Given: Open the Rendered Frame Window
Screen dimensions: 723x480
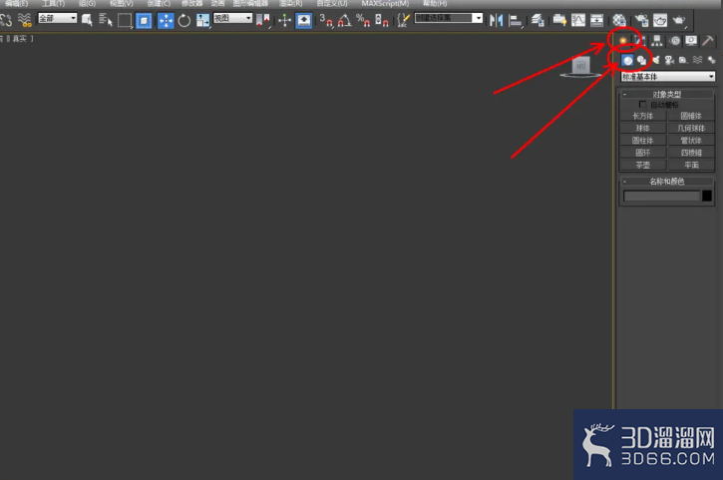Looking at the screenshot, I should [660, 20].
